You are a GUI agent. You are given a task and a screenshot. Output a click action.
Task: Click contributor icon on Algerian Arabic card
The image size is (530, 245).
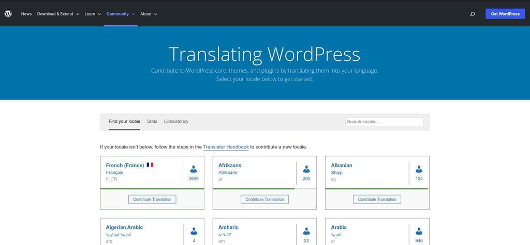click(194, 231)
